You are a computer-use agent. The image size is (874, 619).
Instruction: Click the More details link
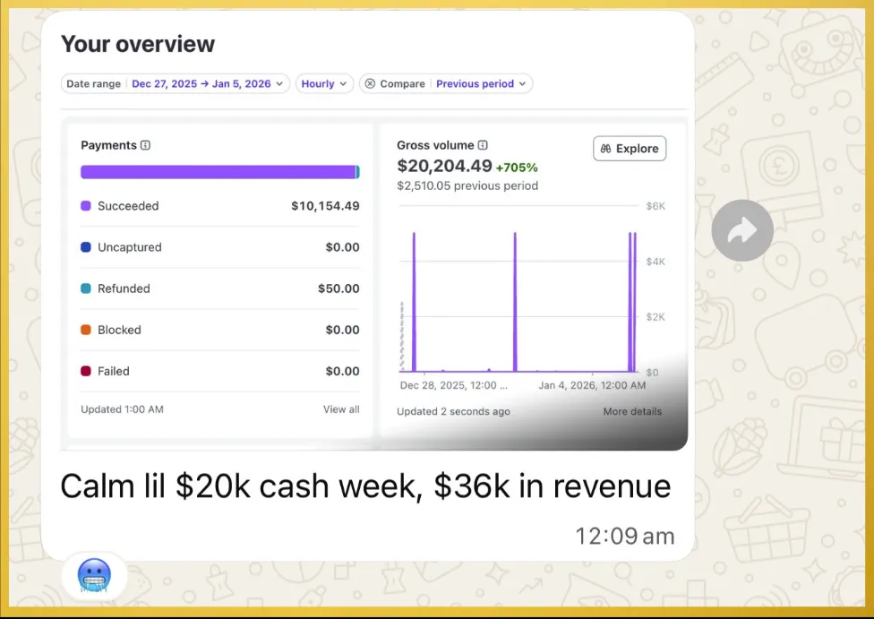632,411
